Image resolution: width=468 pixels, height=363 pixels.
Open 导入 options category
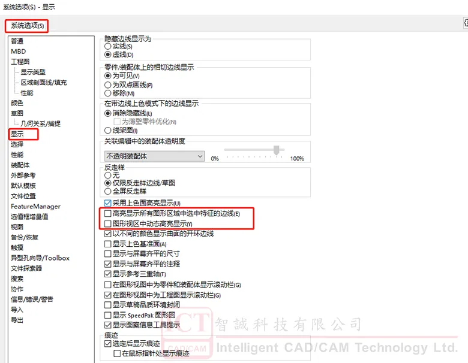coord(17,310)
